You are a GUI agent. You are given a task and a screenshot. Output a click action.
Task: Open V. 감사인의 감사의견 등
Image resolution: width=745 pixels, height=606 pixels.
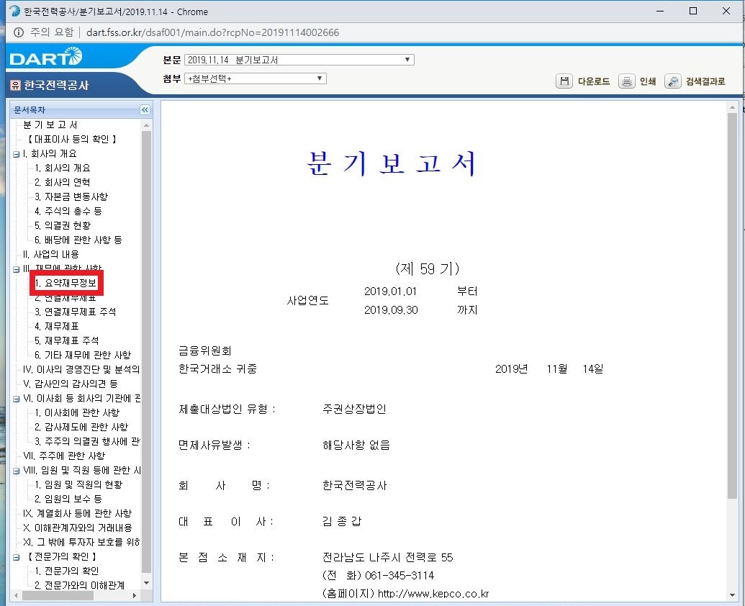point(71,384)
